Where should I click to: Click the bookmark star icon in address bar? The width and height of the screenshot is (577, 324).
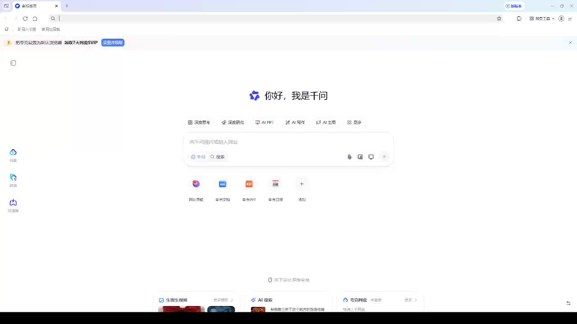click(499, 18)
